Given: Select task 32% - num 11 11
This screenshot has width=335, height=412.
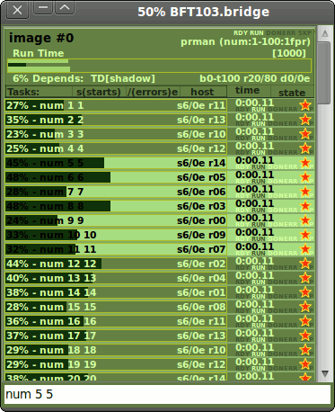Looking at the screenshot, I should (x=116, y=249).
